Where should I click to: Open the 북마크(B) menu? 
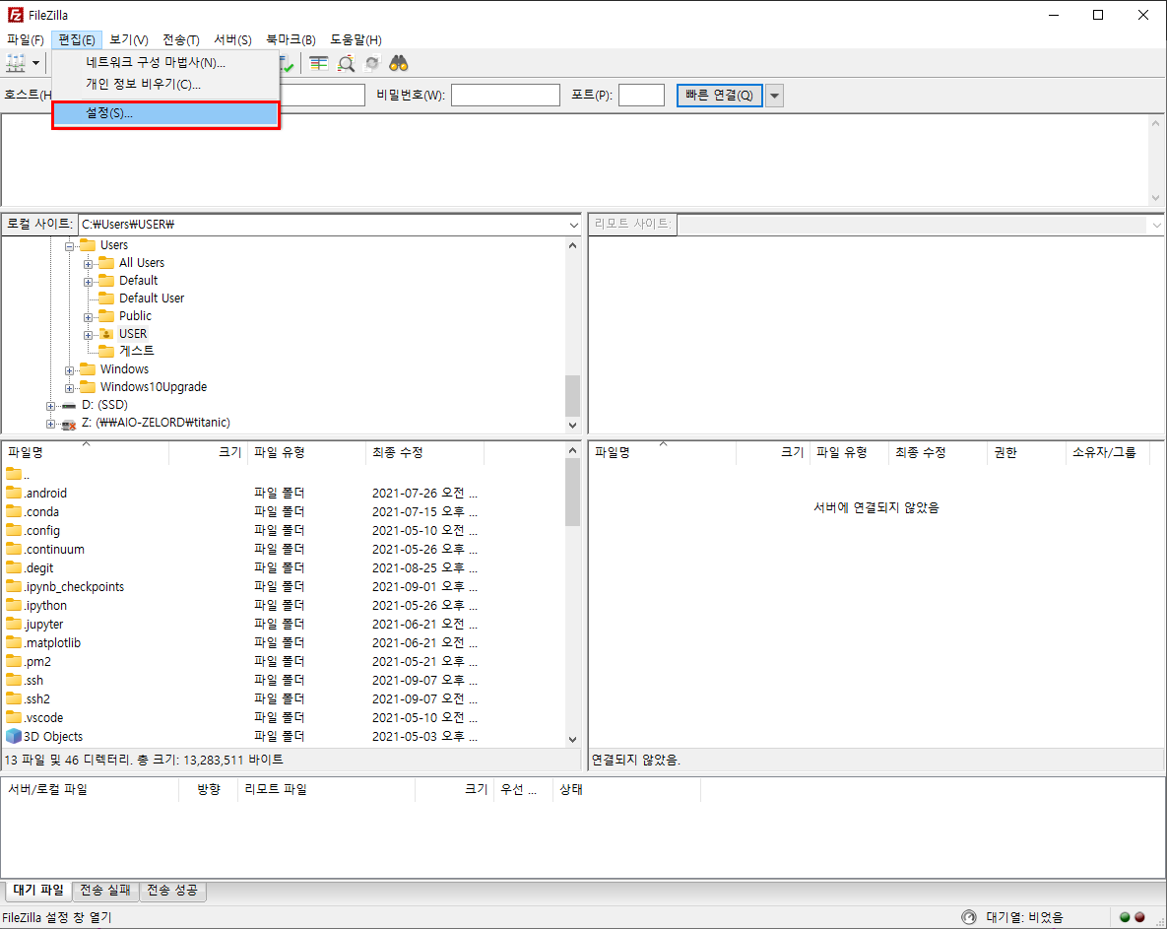(x=291, y=39)
